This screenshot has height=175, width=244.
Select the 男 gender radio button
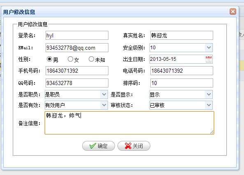(x=49, y=59)
